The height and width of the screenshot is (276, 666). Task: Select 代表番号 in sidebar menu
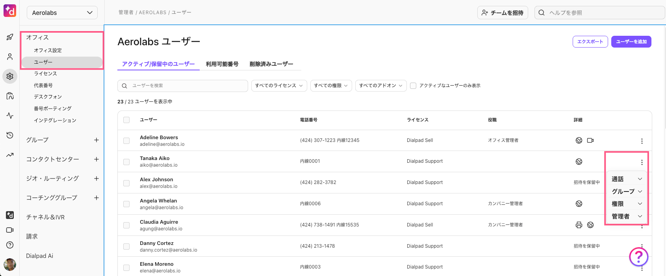[x=43, y=85]
